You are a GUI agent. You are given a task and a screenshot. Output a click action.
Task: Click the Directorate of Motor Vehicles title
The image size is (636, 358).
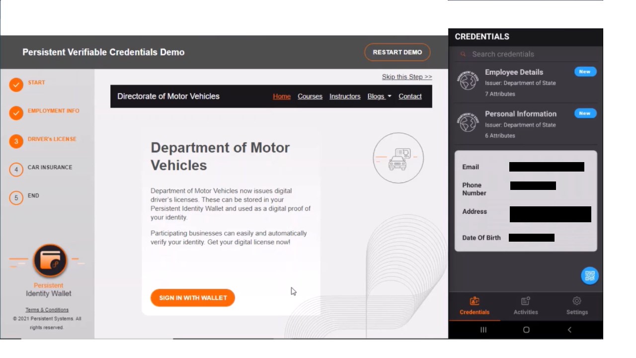(x=168, y=96)
